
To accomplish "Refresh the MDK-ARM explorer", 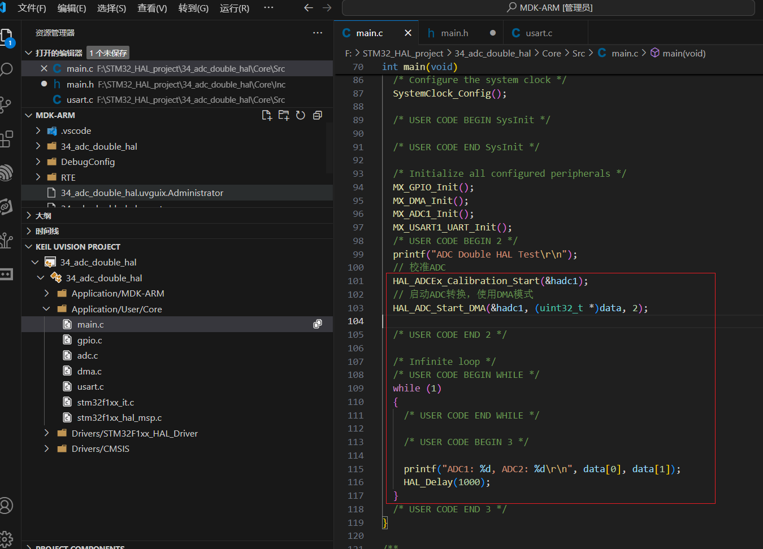I will [301, 115].
